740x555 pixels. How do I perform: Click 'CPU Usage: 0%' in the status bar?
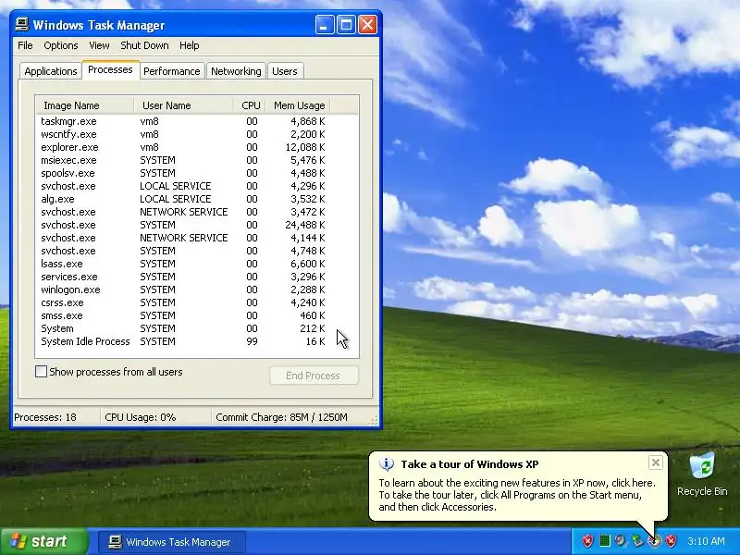click(141, 417)
